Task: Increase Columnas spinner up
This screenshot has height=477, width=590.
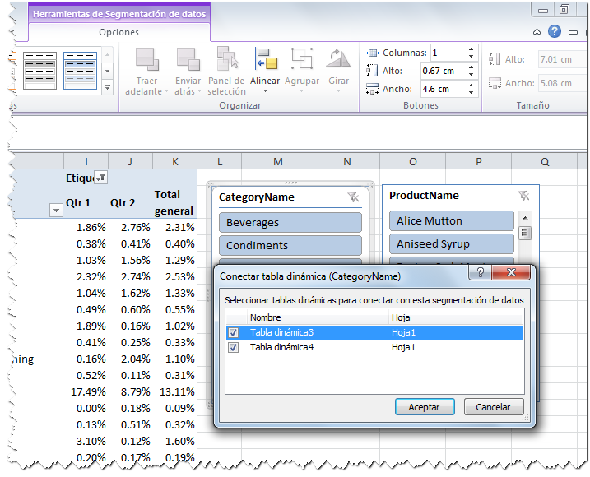Action: click(x=472, y=49)
